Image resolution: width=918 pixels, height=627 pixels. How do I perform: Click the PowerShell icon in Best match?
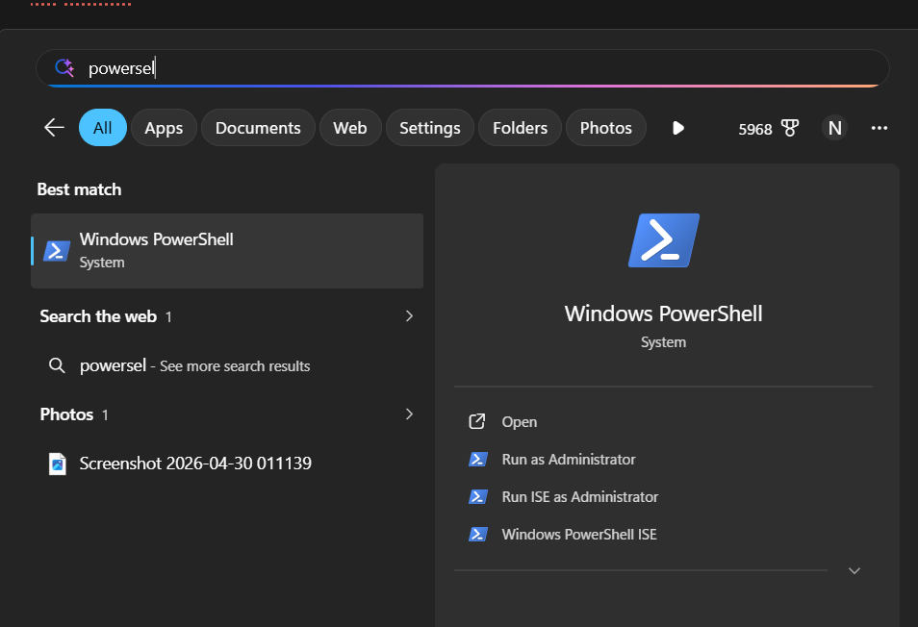click(x=57, y=251)
